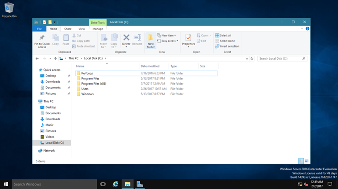Image resolution: width=338 pixels, height=189 pixels.
Task: Switch to large icons view layout
Action: [x=306, y=161]
